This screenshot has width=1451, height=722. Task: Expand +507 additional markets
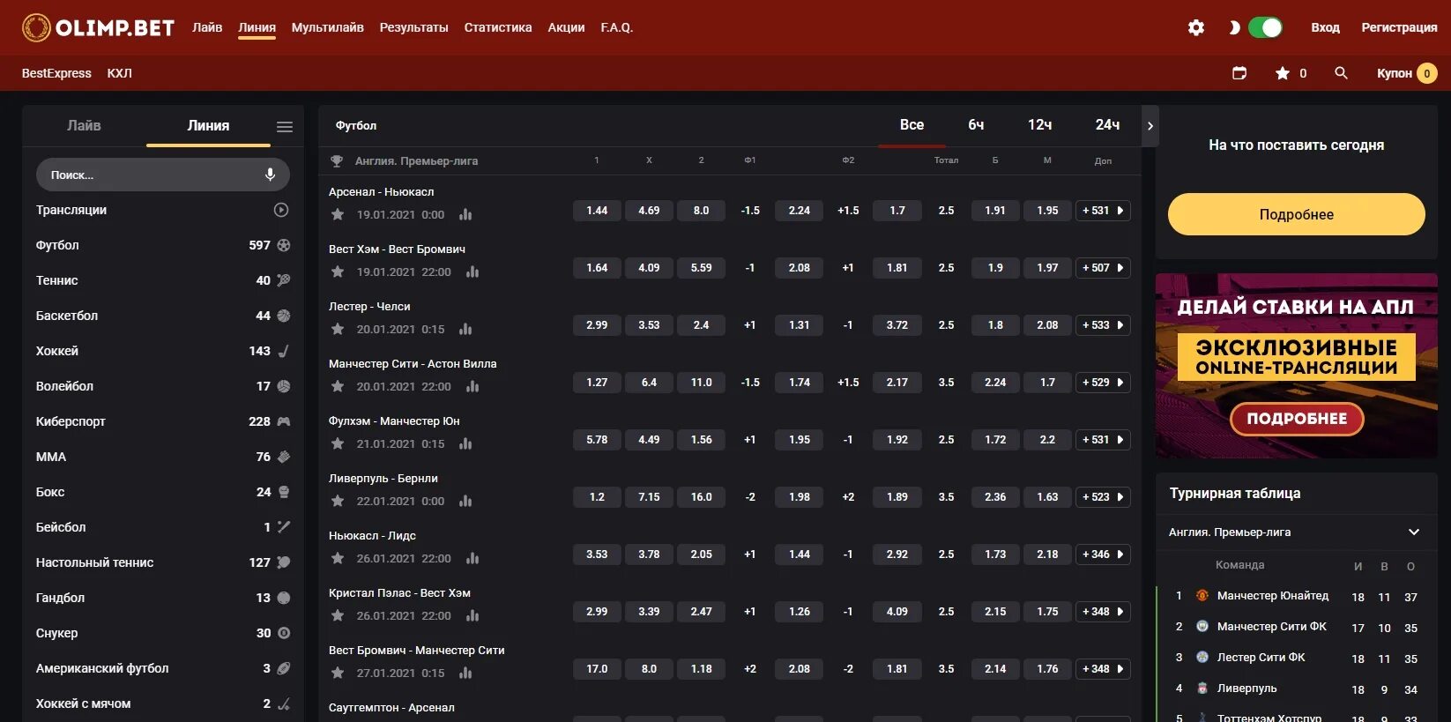1103,268
